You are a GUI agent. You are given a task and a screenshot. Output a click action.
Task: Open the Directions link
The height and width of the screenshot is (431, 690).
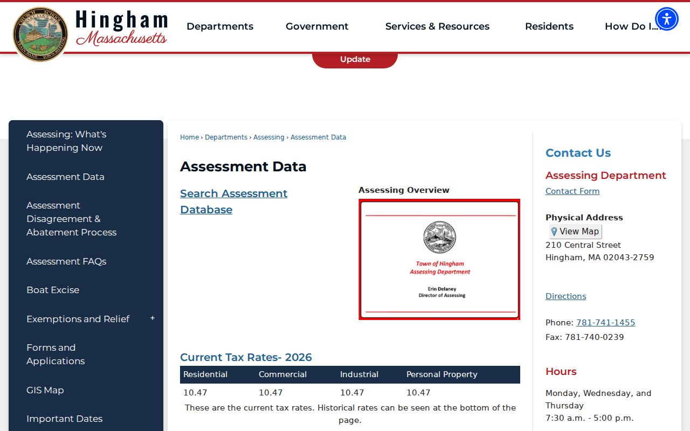click(x=565, y=296)
